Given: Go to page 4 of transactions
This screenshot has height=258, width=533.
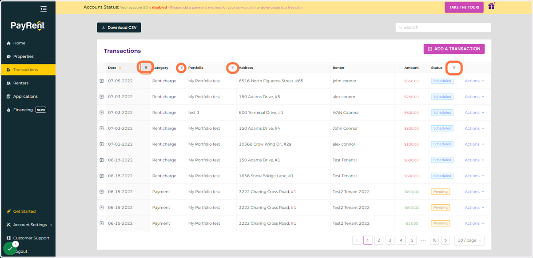Looking at the screenshot, I should [401, 240].
